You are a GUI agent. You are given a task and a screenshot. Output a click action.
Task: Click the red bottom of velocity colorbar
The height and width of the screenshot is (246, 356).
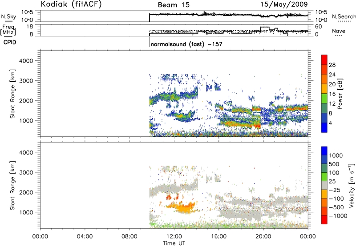(x=324, y=220)
